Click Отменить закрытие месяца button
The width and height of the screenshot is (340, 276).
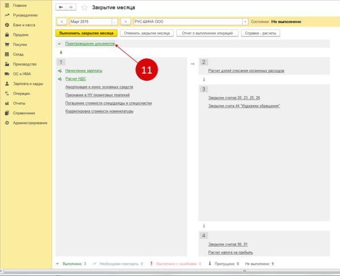pos(147,33)
